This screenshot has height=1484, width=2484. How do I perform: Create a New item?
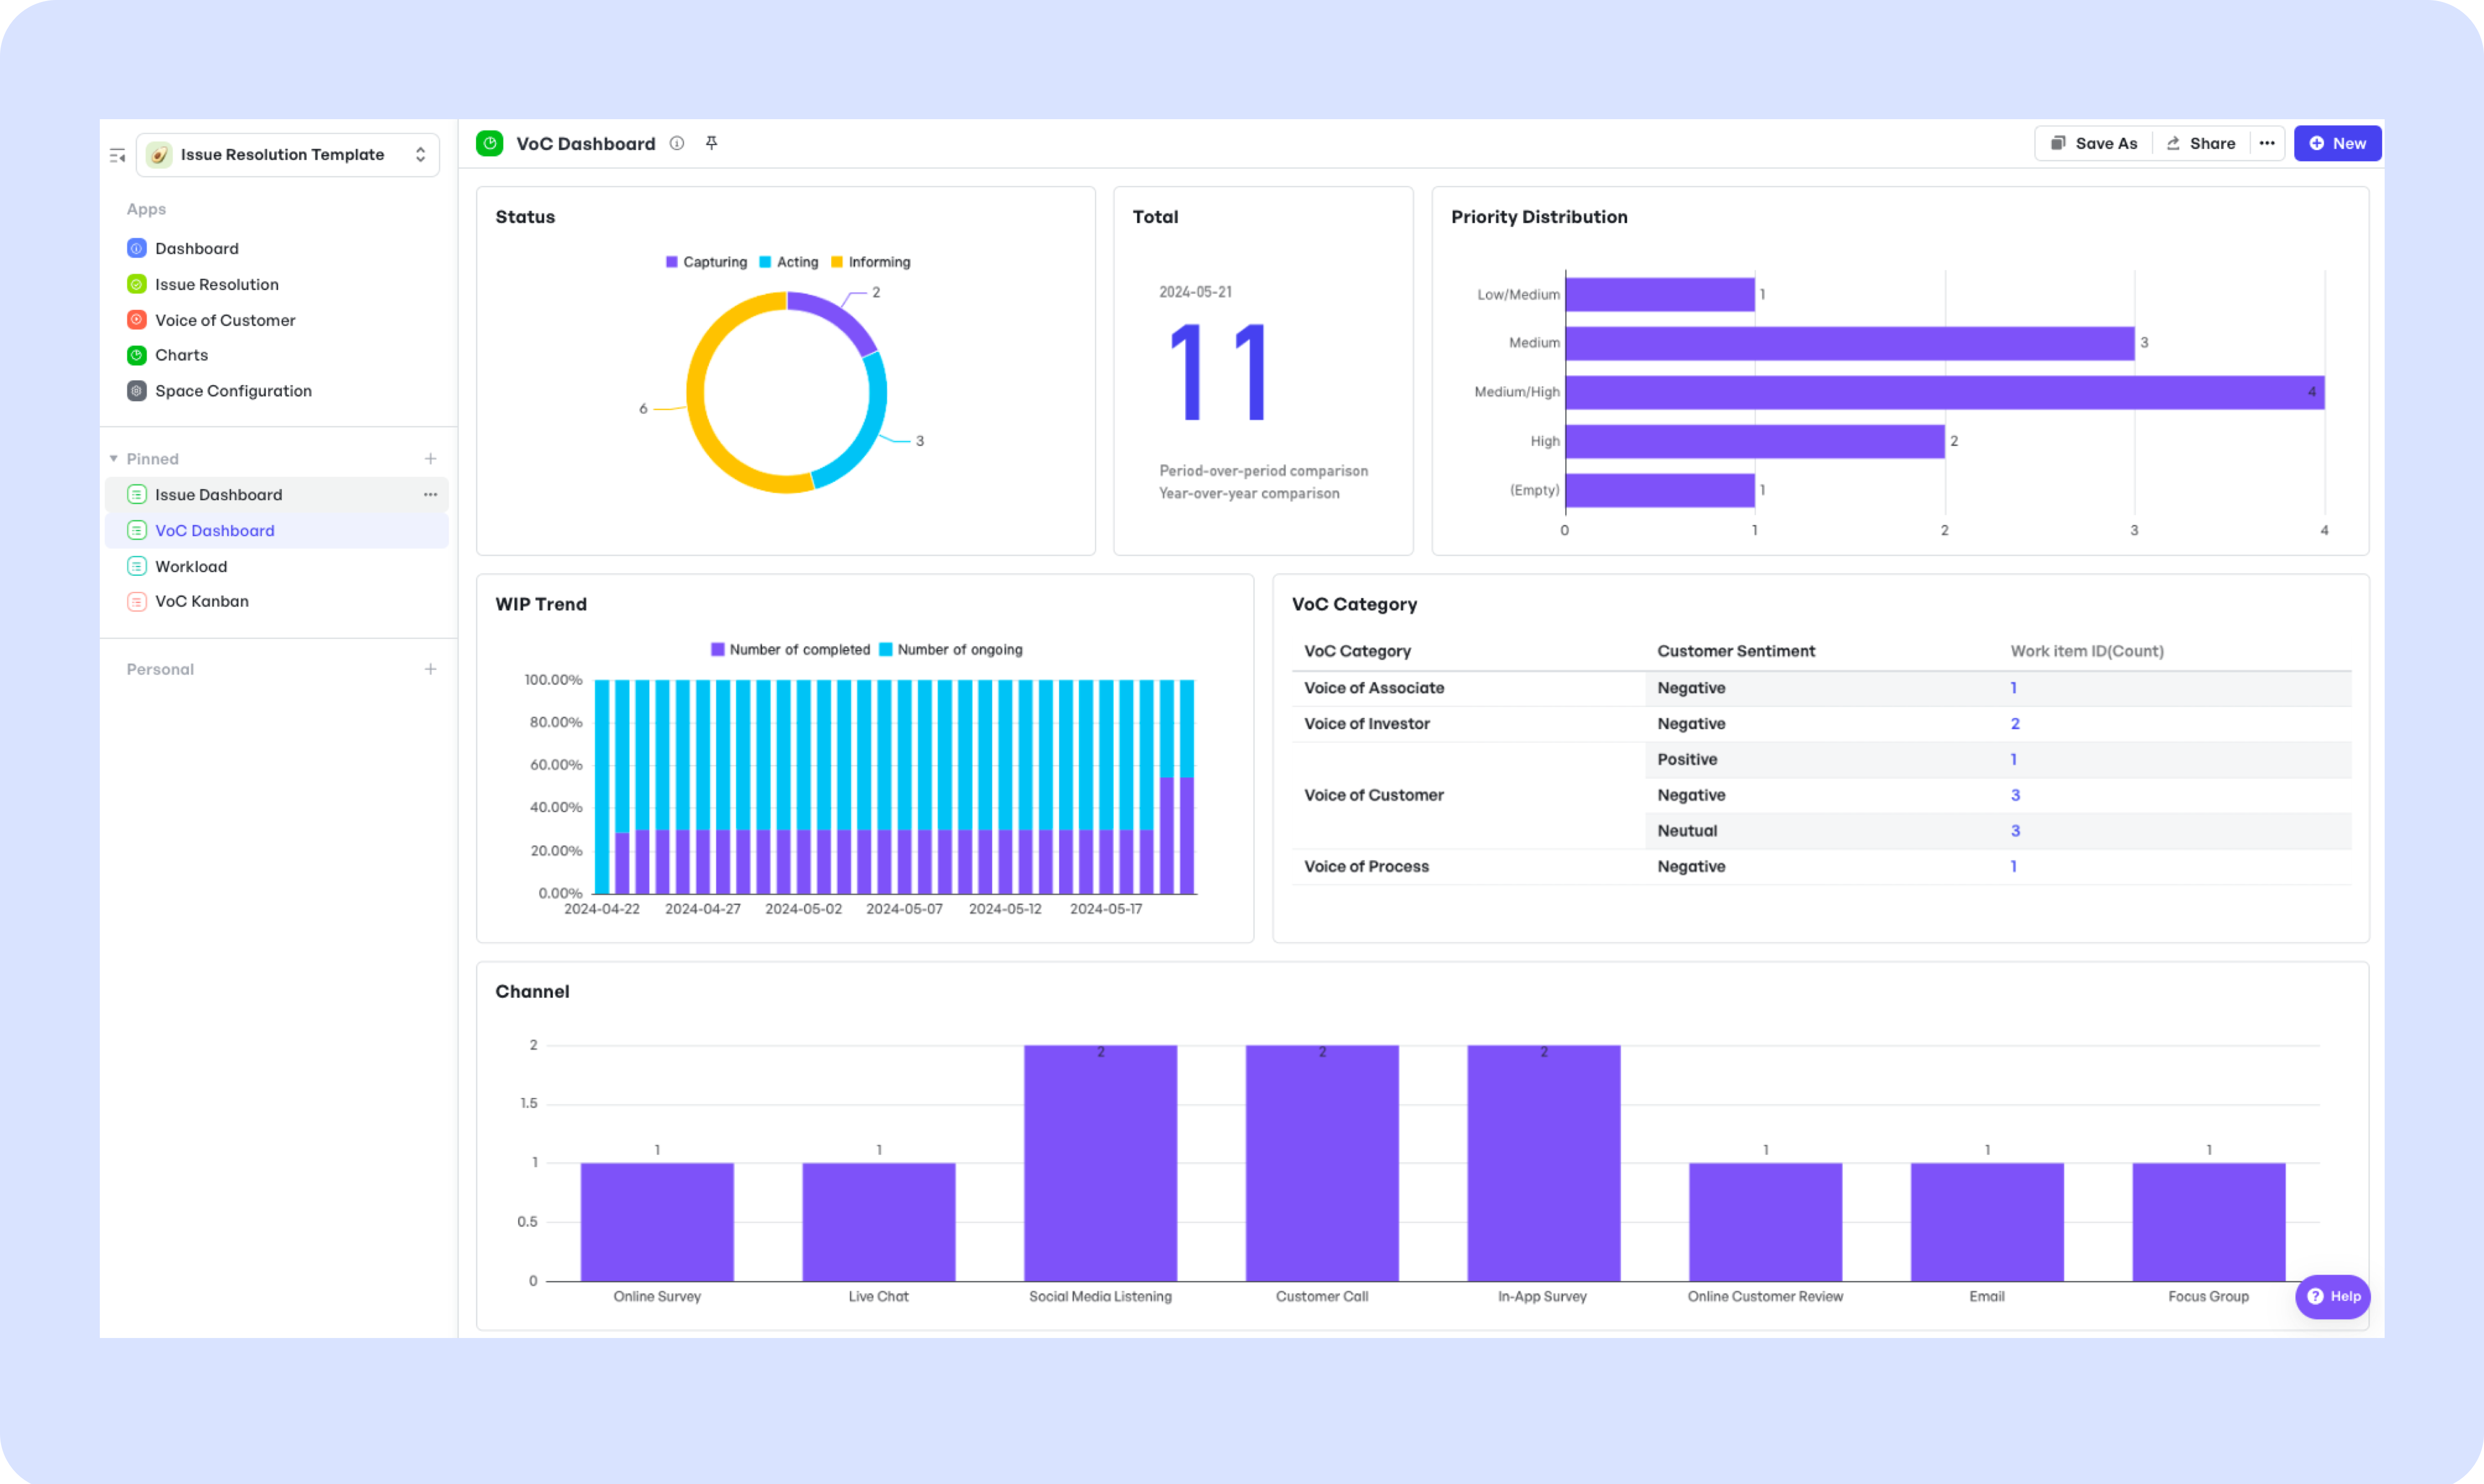click(x=2337, y=144)
